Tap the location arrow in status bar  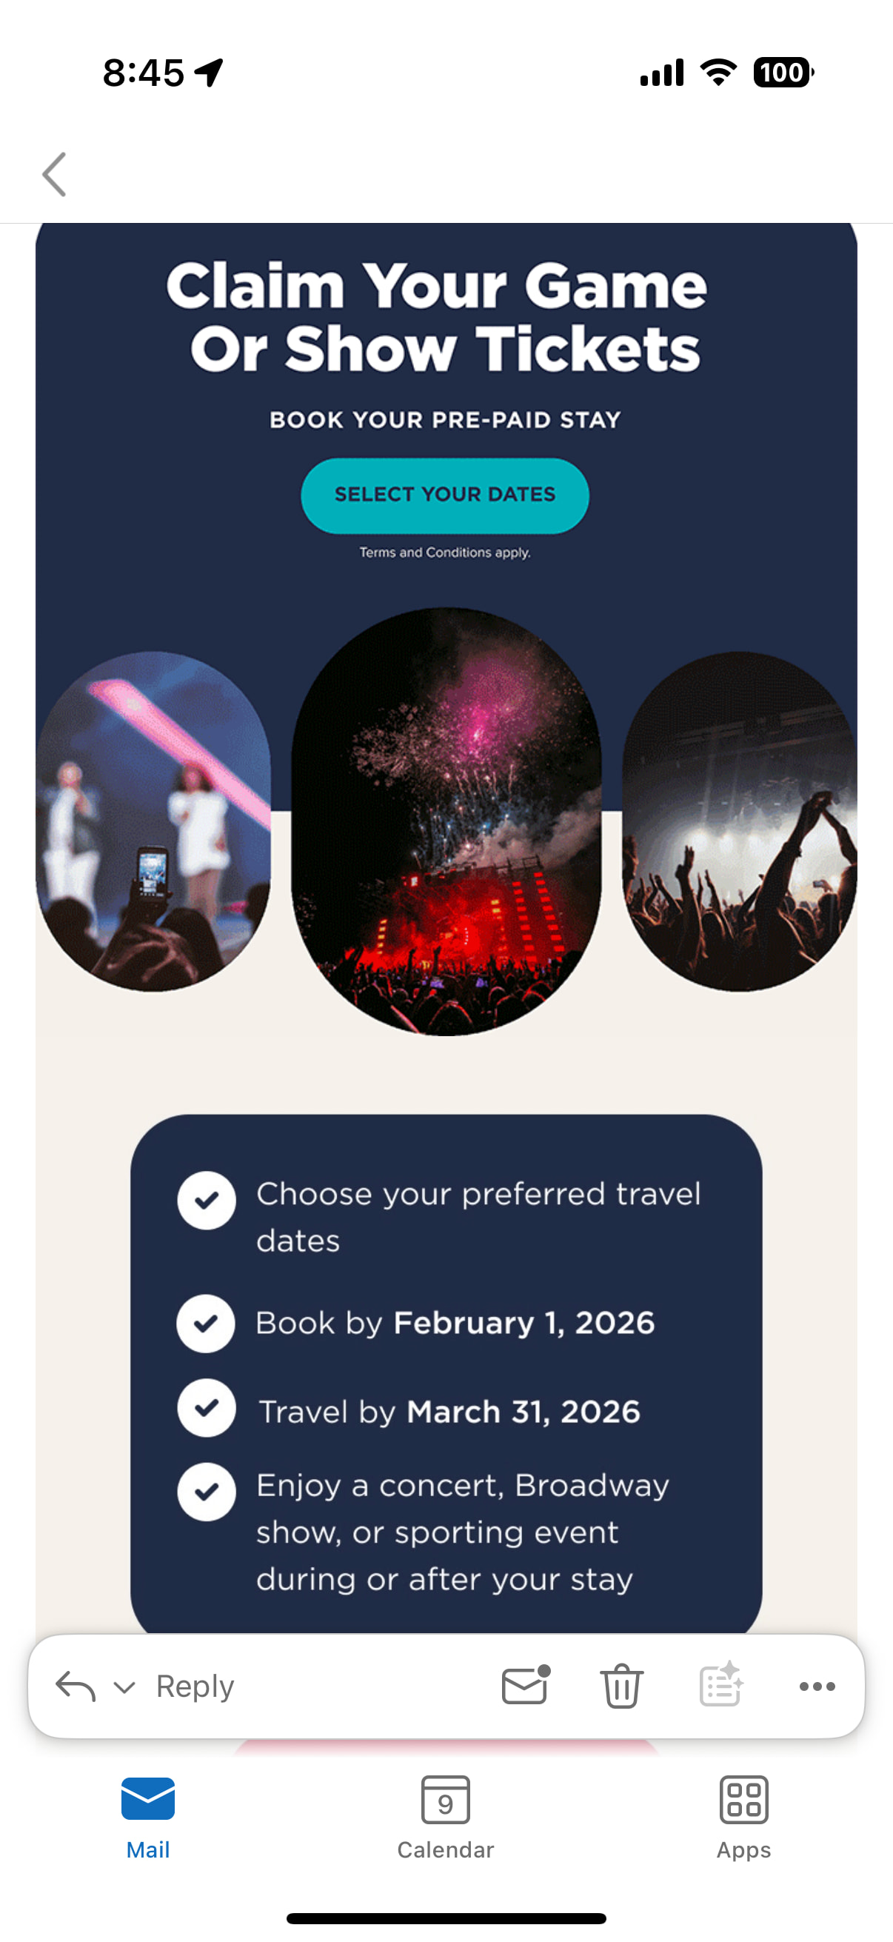coord(209,73)
